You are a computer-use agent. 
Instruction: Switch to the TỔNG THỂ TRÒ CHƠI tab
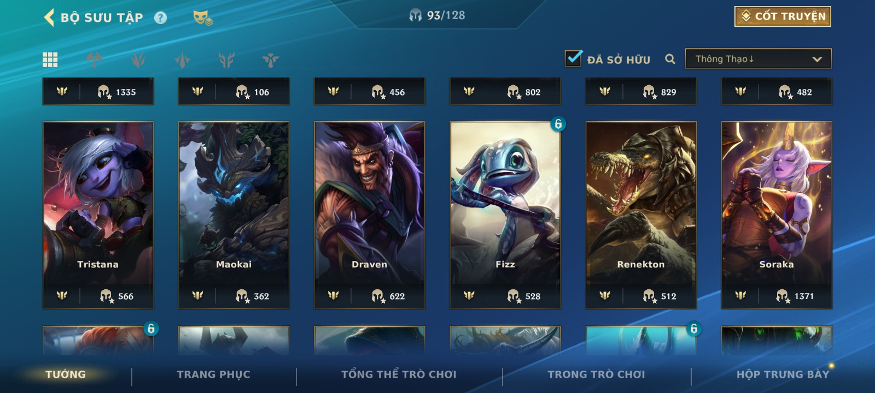[x=399, y=374]
